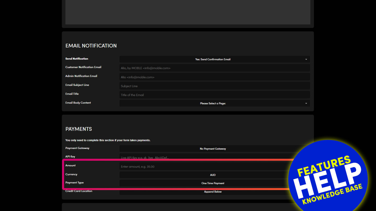376x211 pixels.
Task: Expand the Payment Type dropdown
Action: point(204,183)
